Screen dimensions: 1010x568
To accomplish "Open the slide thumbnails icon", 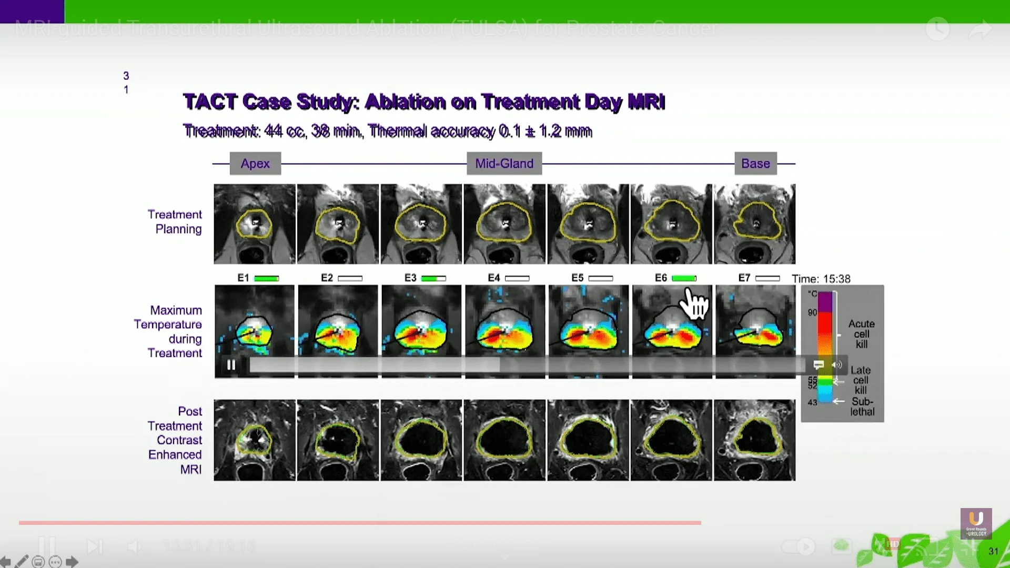I will point(37,562).
